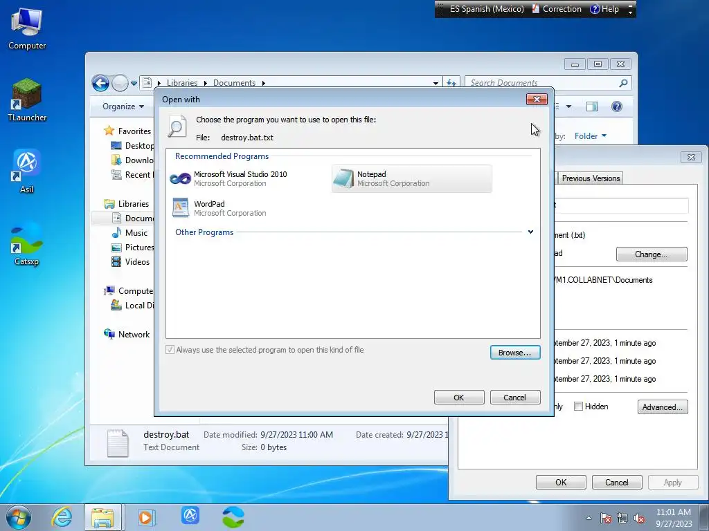The image size is (709, 531).
Task: Click Documents in the address breadcrumb
Action: tap(234, 83)
